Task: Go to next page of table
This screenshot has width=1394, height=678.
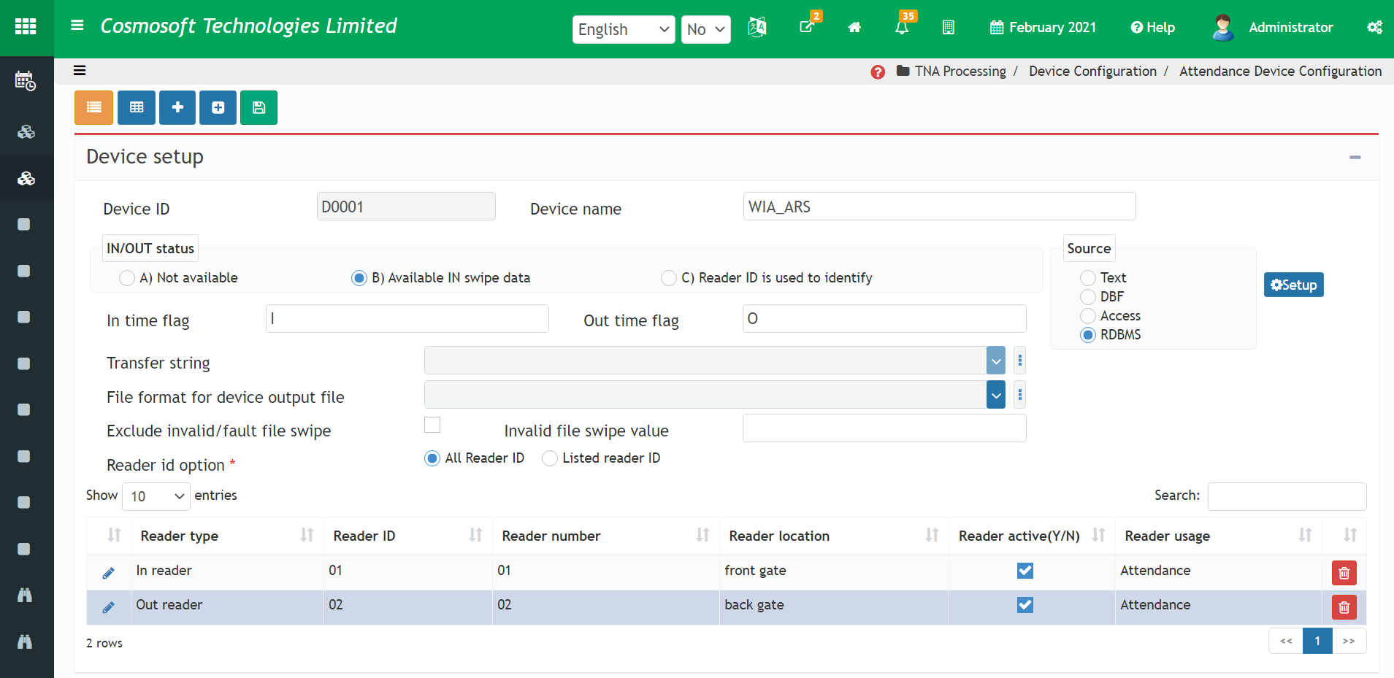Action: [x=1349, y=642]
